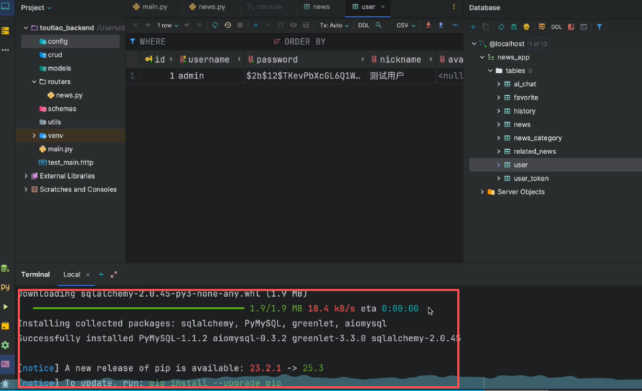This screenshot has height=391, width=642.
Task: Collapse the toutiao_backend project folder
Action: pyautogui.click(x=26, y=28)
